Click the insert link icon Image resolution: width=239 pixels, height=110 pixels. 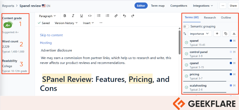[x=116, y=16]
